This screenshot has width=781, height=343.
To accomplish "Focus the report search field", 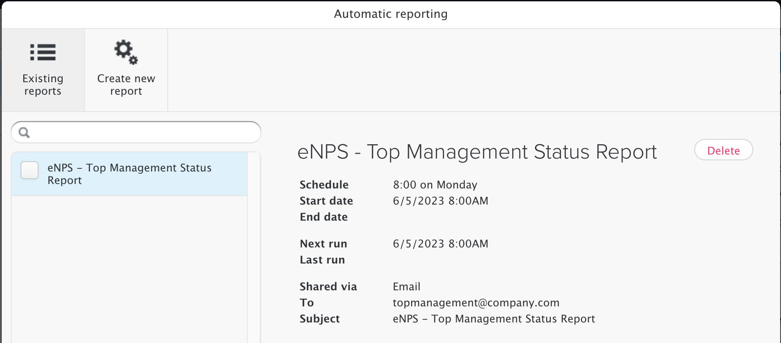I will coord(136,132).
